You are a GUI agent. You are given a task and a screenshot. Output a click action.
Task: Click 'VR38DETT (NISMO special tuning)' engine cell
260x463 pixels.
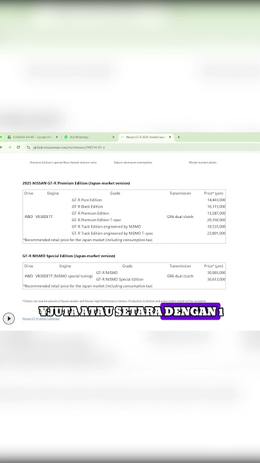point(64,276)
